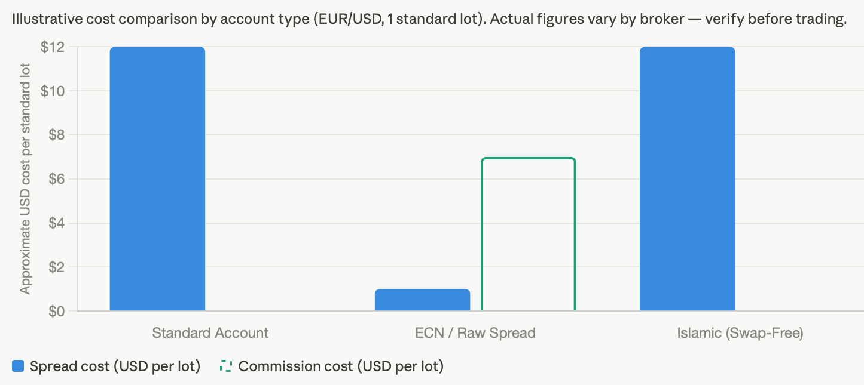Toggle the Commission cost (USD per lot) legend label

pos(341,366)
